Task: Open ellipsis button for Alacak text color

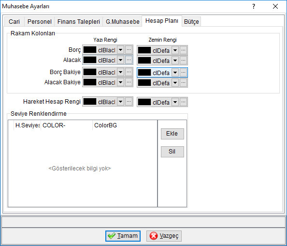Action: pyautogui.click(x=129, y=60)
